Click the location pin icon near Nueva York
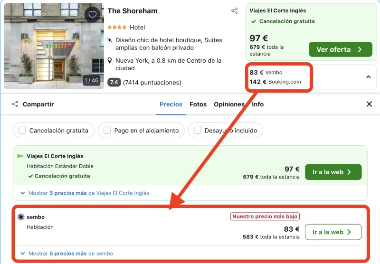 (110, 61)
